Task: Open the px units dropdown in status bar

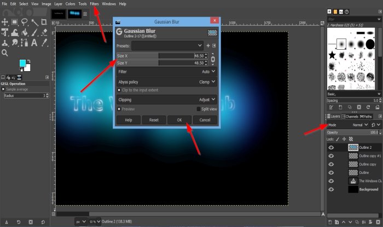Action: click(x=81, y=222)
